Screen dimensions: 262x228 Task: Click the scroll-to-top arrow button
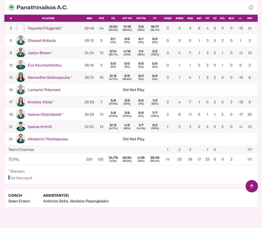pyautogui.click(x=252, y=186)
